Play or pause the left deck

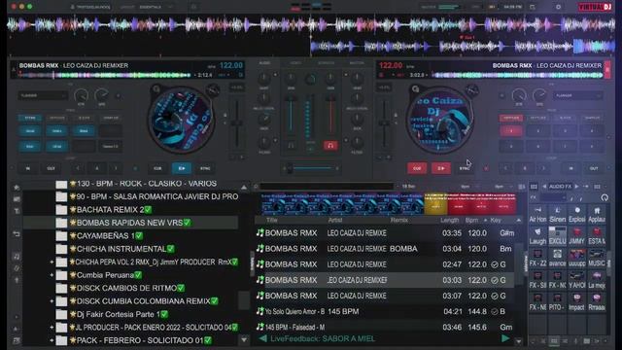(182, 168)
